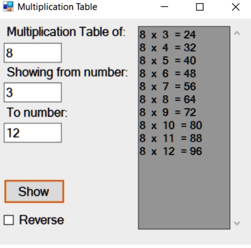Screen dimensions: 251x248
Task: Close the Multiplication Table window
Action: 236,7
